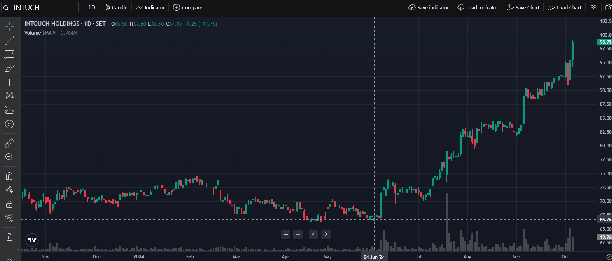
Task: Open the symbol search field showing INTUCH
Action: tap(40, 7)
